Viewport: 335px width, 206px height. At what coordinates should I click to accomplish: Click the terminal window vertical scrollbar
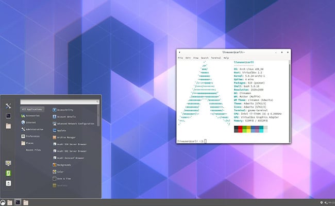click(x=290, y=101)
